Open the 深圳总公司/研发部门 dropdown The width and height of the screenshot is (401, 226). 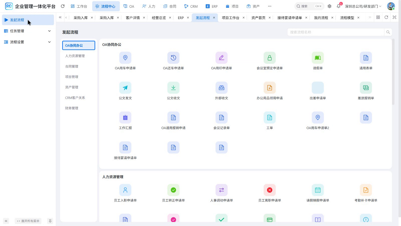click(x=363, y=6)
